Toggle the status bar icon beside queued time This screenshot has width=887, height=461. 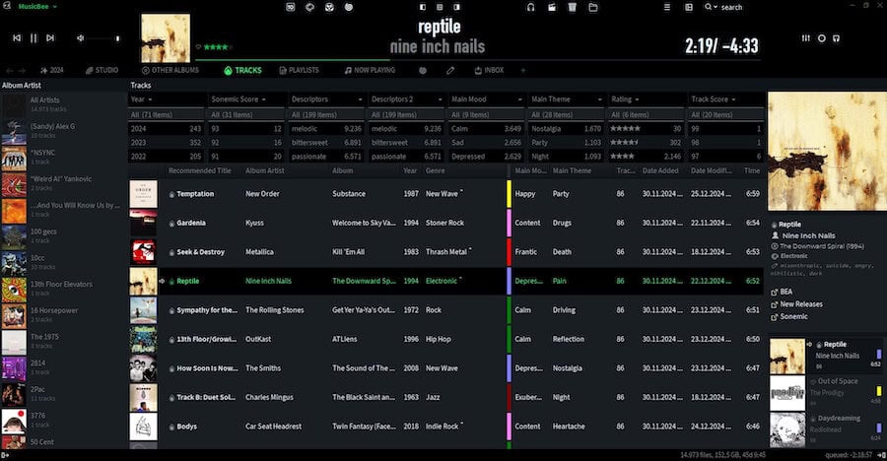coord(881,455)
